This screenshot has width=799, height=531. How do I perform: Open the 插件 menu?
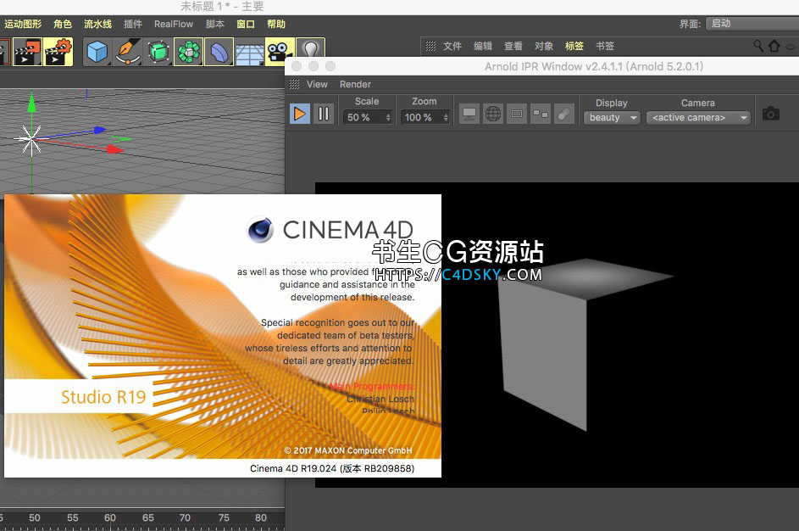click(x=132, y=24)
